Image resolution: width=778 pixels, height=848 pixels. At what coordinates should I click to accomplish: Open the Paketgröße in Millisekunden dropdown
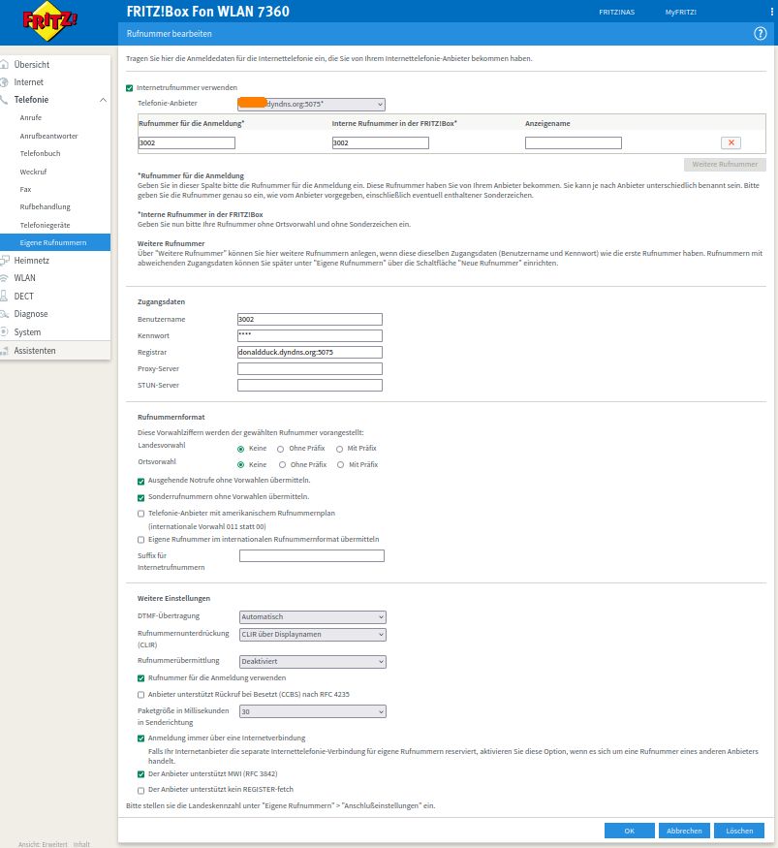(x=311, y=711)
